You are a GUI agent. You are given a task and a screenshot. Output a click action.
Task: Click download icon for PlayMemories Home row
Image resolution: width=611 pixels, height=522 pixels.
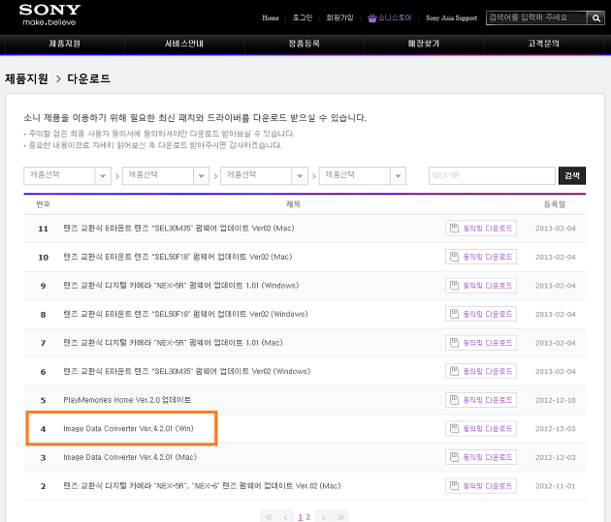(454, 400)
